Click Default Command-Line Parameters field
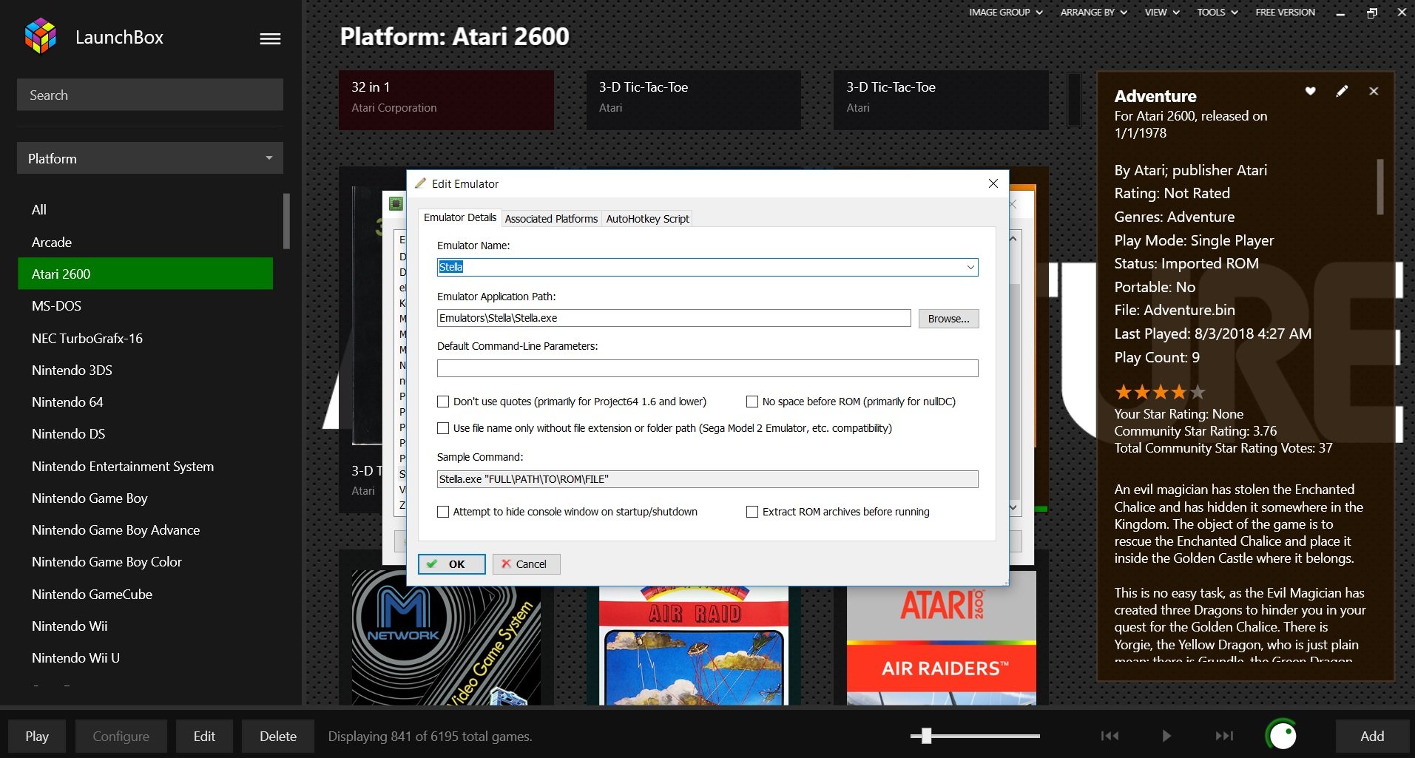Image resolution: width=1415 pixels, height=758 pixels. (707, 368)
